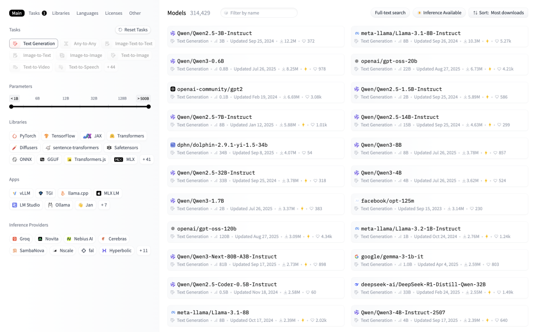Choose the llama.cpp app icon
Image resolution: width=548 pixels, height=332 pixels.
pyautogui.click(x=63, y=193)
